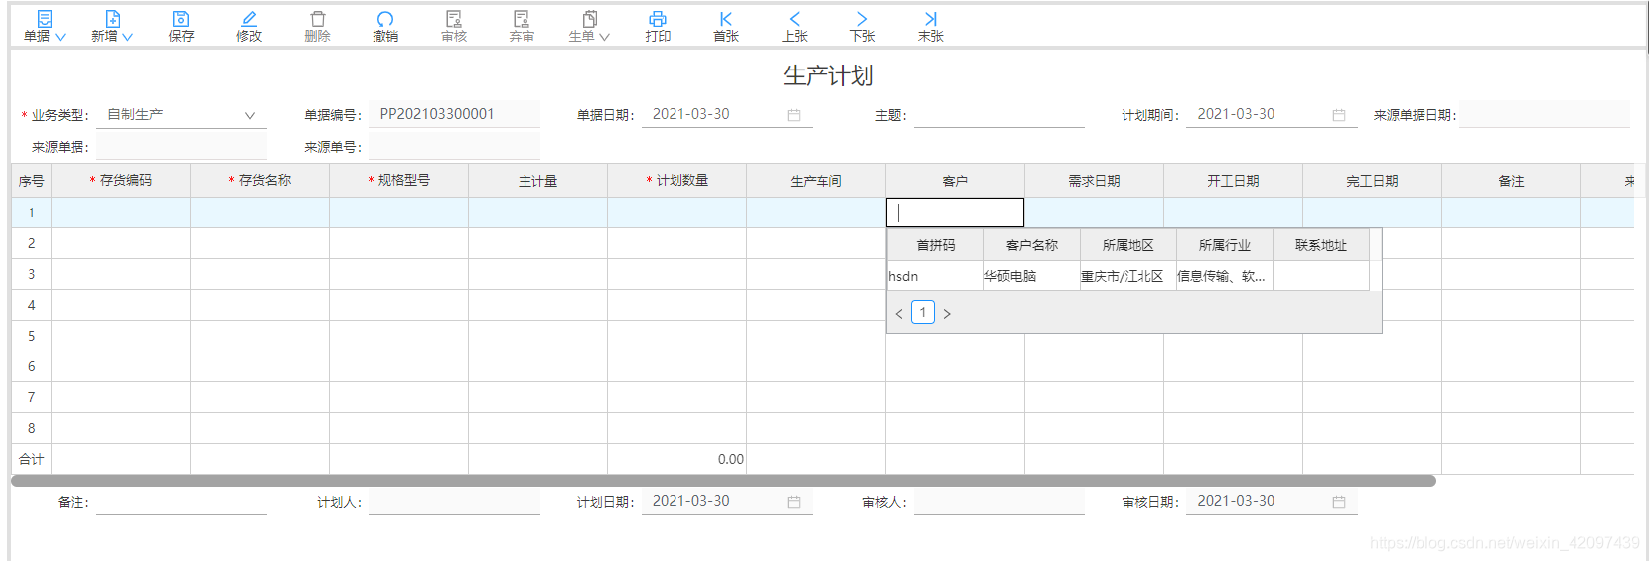Select the 完工日期 column header
The width and height of the screenshot is (1649, 561).
click(x=1372, y=181)
